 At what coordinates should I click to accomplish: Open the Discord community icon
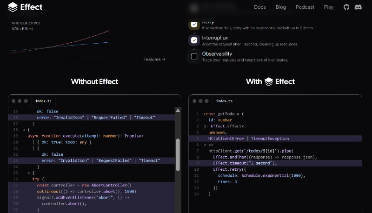tap(358, 7)
